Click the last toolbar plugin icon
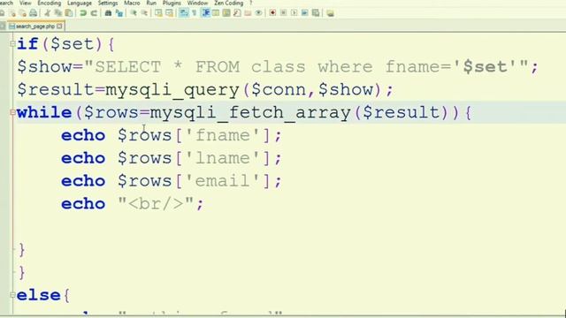Image resolution: width=566 pixels, height=318 pixels. tap(330, 13)
